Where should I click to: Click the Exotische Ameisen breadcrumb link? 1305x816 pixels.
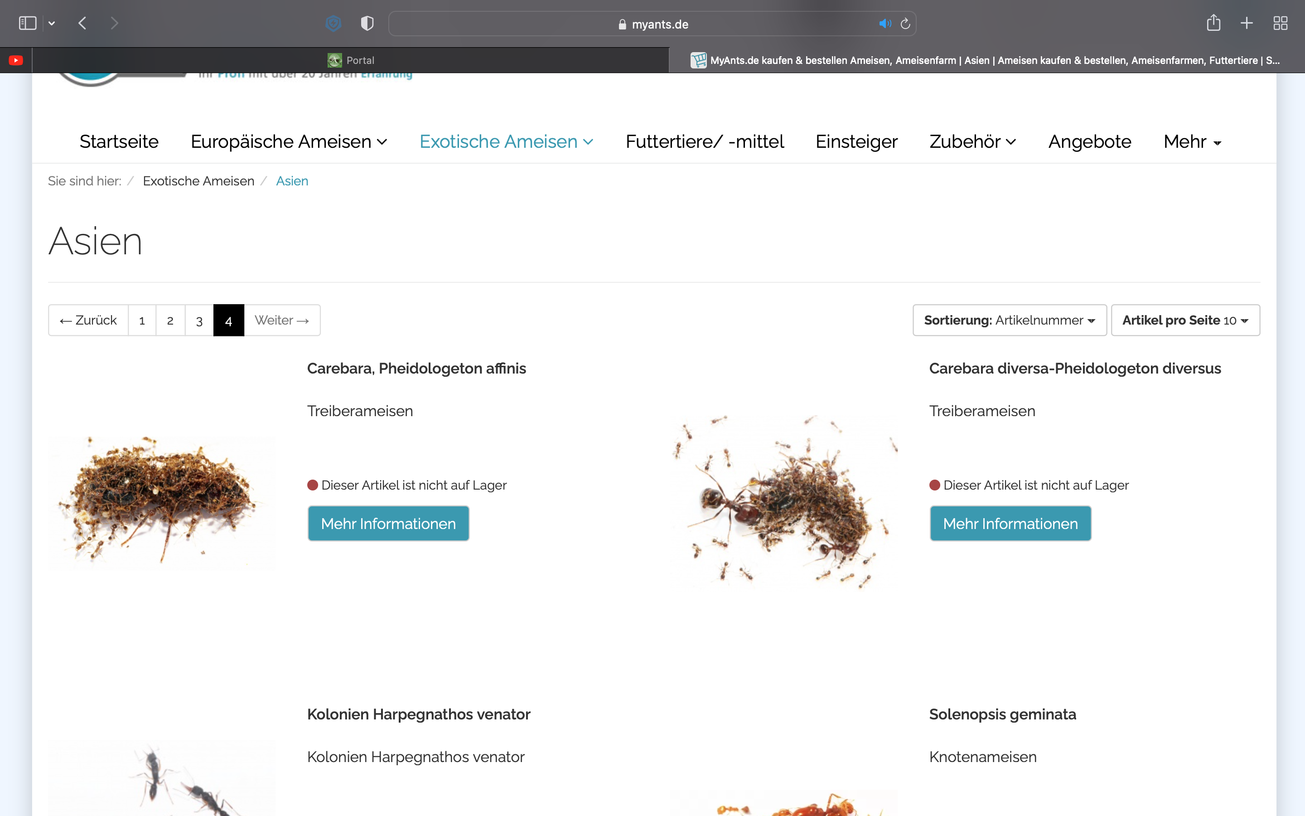[x=198, y=181]
